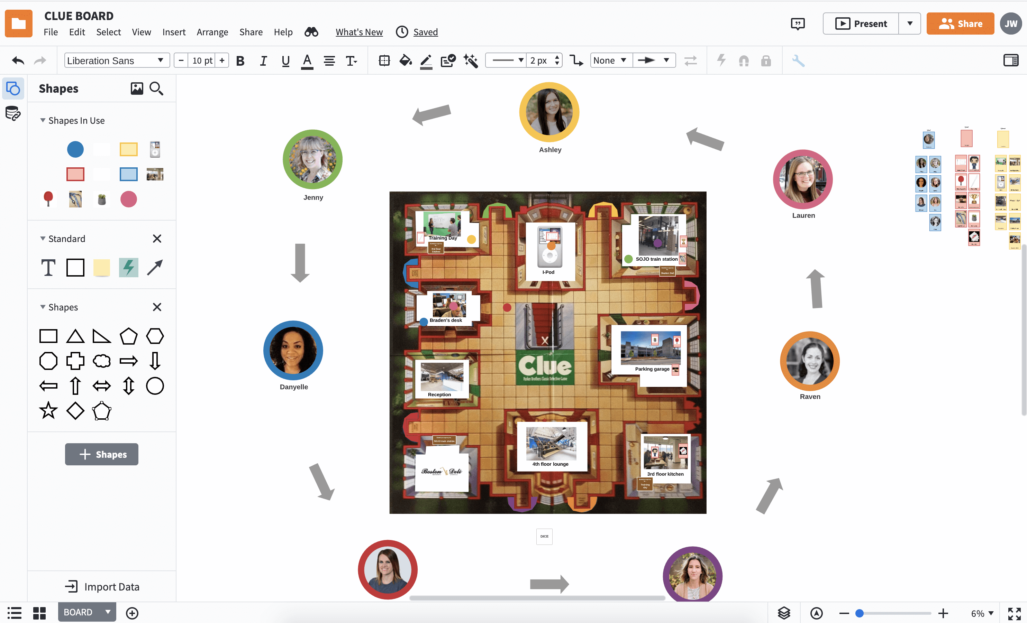The width and height of the screenshot is (1027, 623).
Task: Click the zoom slider handle
Action: pos(860,613)
